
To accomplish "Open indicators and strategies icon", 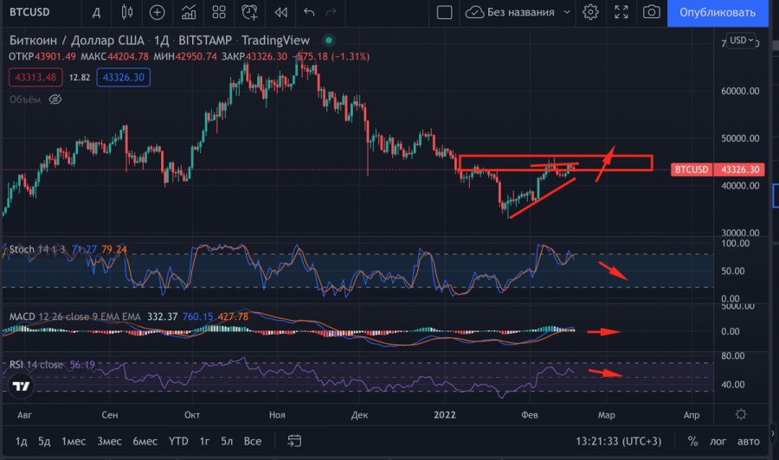I will (x=188, y=12).
